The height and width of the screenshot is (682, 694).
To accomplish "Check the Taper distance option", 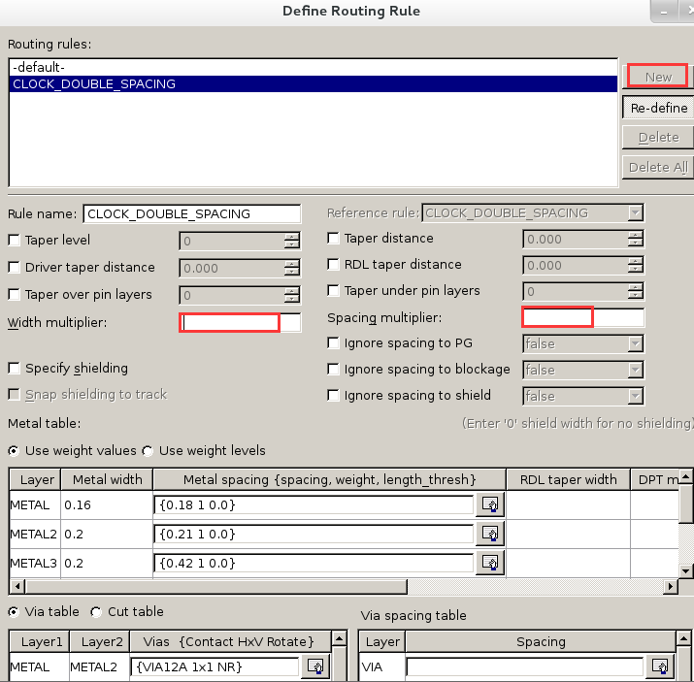I will click(333, 238).
